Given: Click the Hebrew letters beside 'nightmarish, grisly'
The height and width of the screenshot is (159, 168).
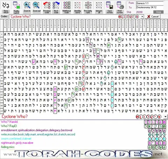Looking at the screenshot, I should 157,143.
